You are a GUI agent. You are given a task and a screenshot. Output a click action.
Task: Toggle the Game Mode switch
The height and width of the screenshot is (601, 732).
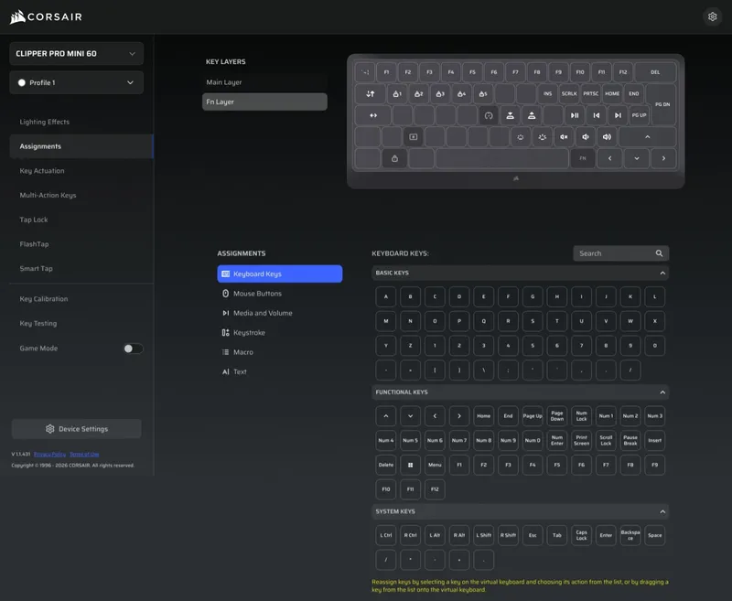[133, 349]
